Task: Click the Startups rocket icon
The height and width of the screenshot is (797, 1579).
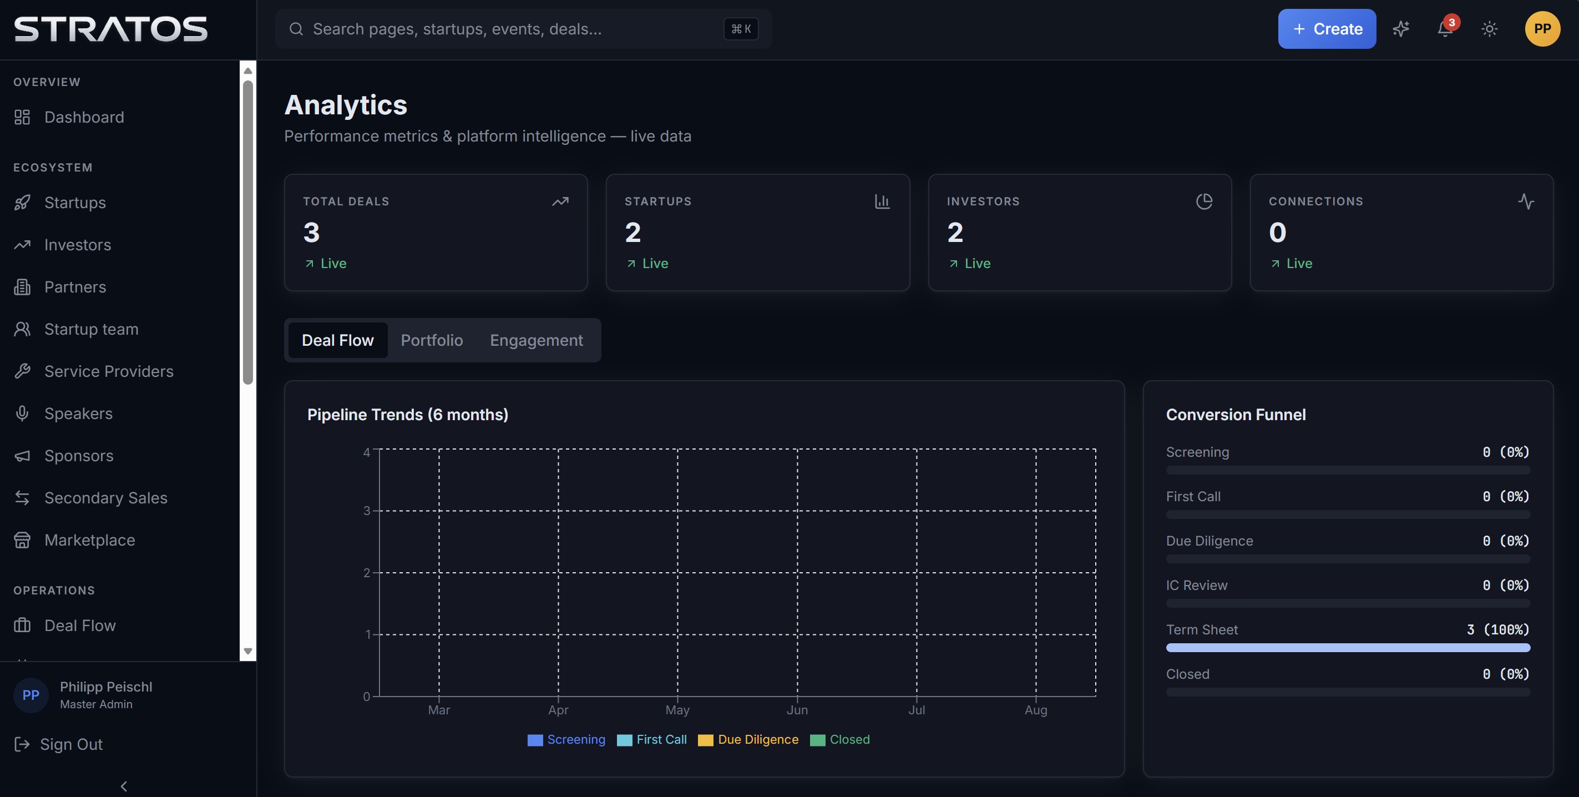Action: 22,203
